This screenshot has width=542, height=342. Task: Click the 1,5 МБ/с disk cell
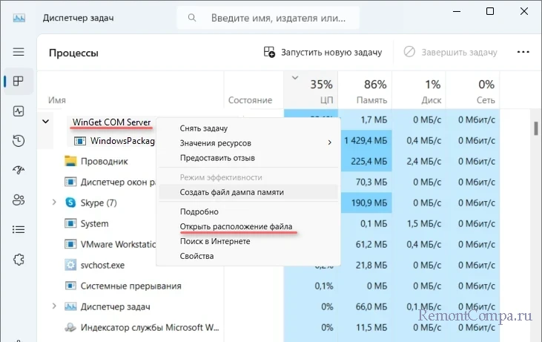click(x=419, y=223)
